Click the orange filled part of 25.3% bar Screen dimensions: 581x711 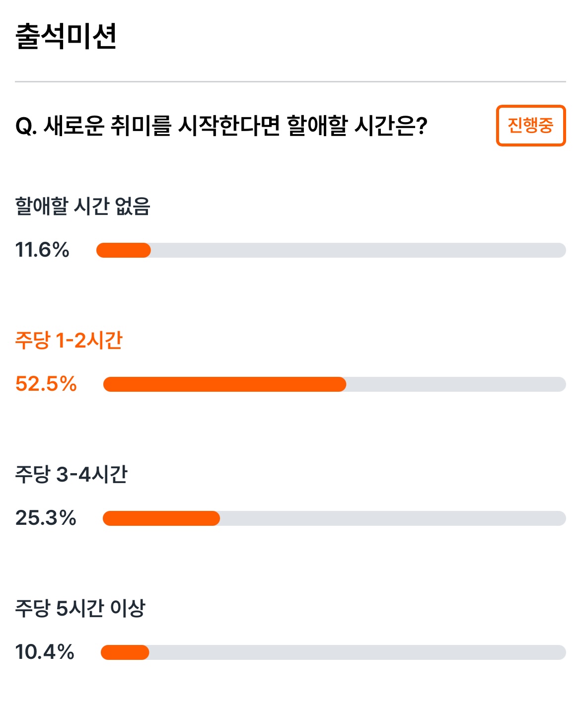pos(161,518)
